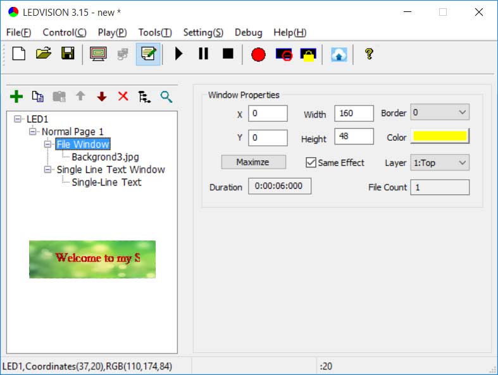The image size is (498, 375).
Task: Collapse the File Window tree node
Action: pyautogui.click(x=47, y=145)
